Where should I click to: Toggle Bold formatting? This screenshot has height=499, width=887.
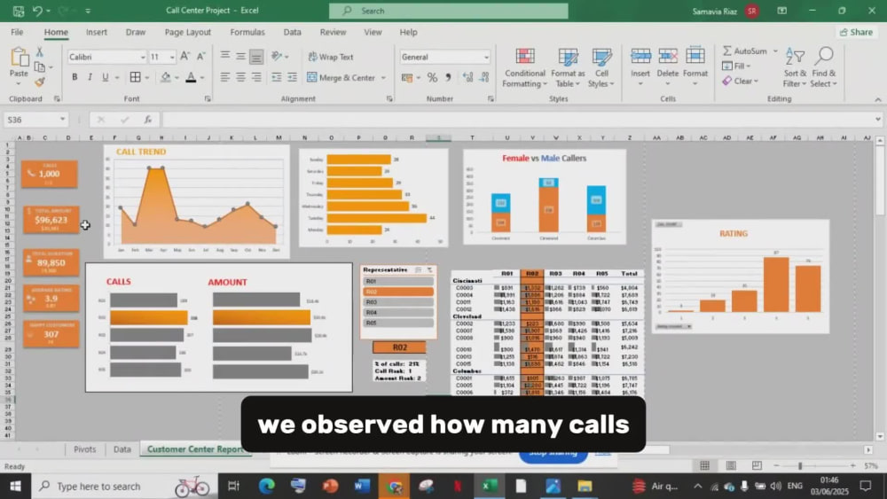(x=75, y=77)
